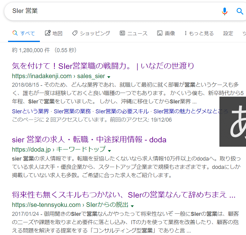Expand the arrow next to se-tennsyoku.com URL
This screenshot has height=235, width=246.
click(132, 206)
